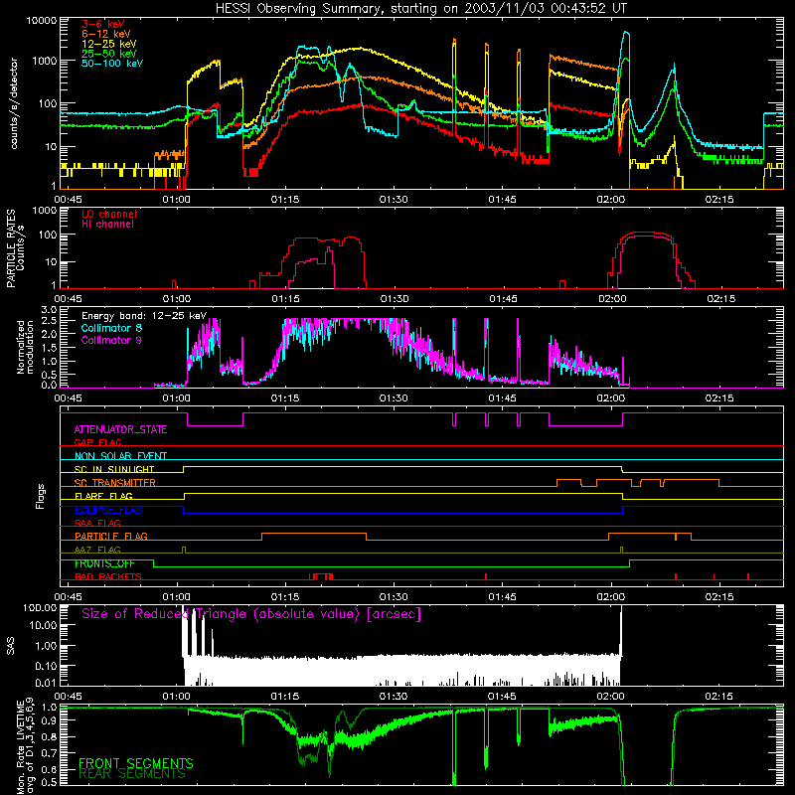Click the red BAD_PACKETS flag label
Screen dimensions: 795x795
click(107, 576)
